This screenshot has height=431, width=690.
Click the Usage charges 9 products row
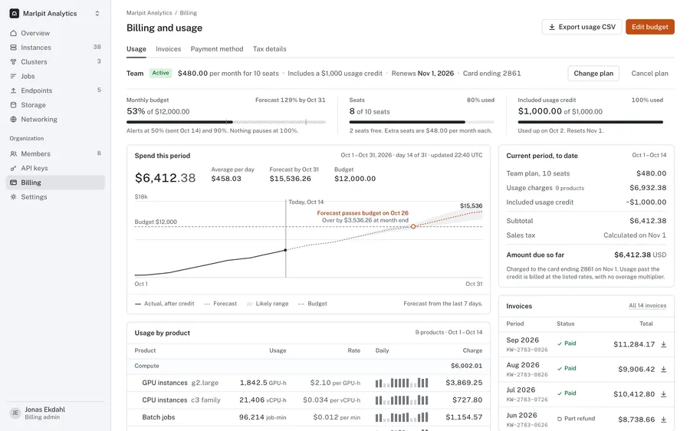(586, 188)
